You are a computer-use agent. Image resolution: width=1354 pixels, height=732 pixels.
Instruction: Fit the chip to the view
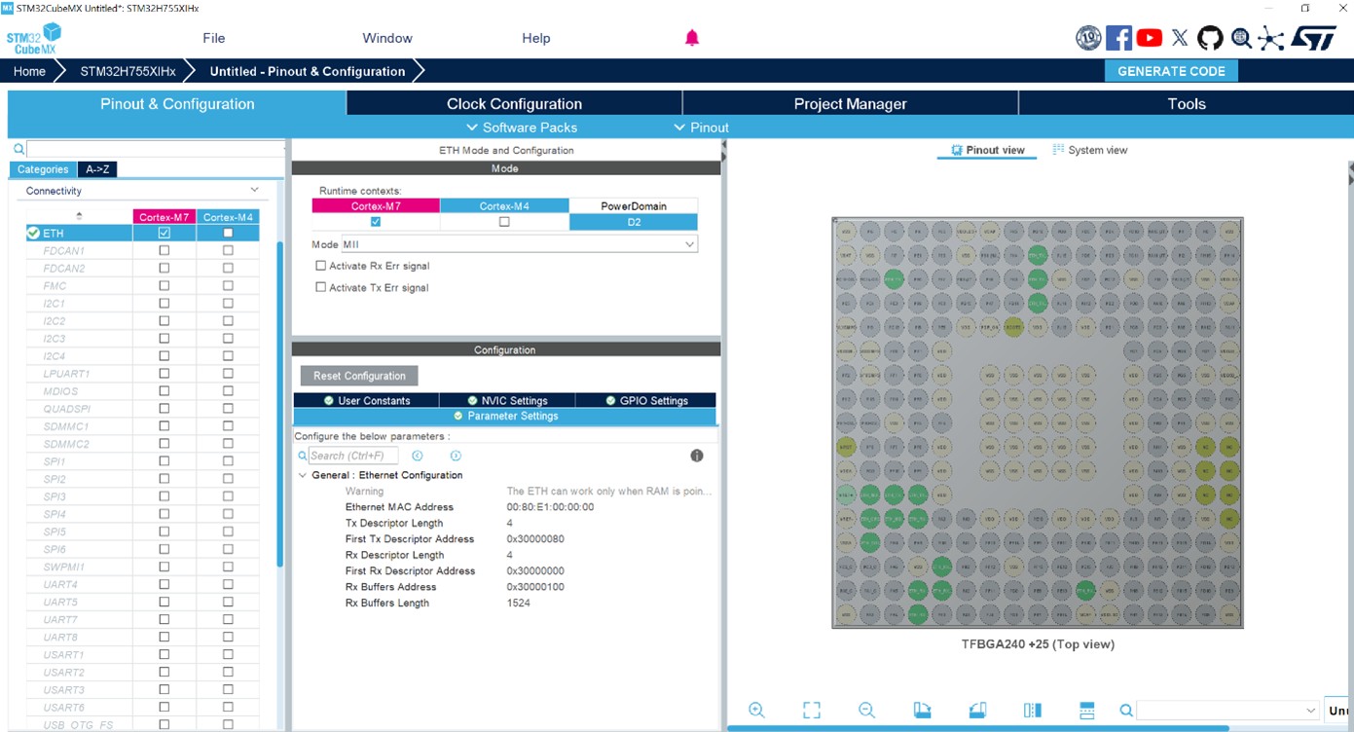[812, 711]
